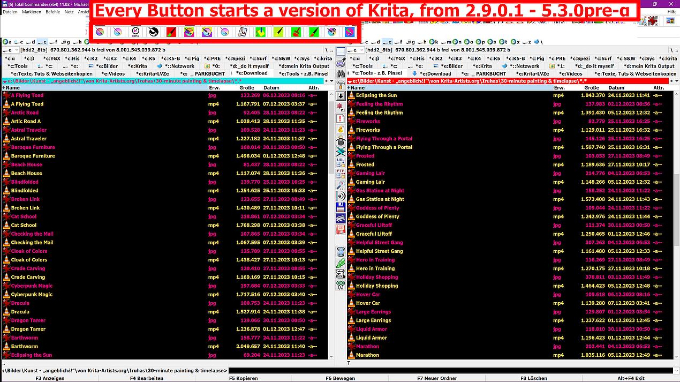Switch to left panel *e:Videos tab
Image resolution: width=680 pixels, height=382 pixels.
coord(114,73)
